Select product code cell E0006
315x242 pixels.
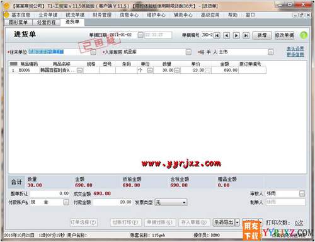point(28,70)
